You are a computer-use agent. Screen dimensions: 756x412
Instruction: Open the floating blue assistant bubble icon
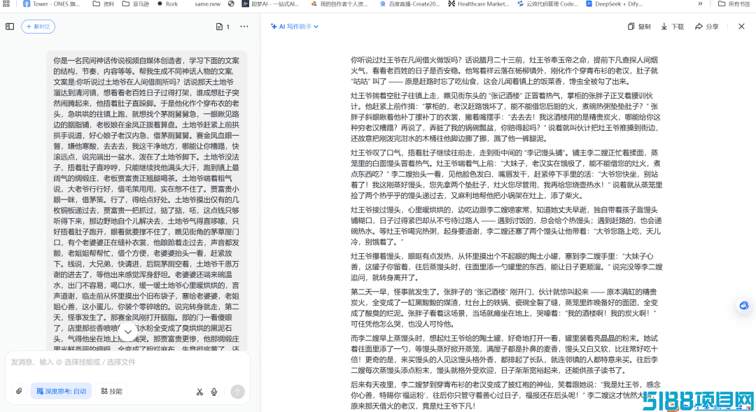click(744, 306)
